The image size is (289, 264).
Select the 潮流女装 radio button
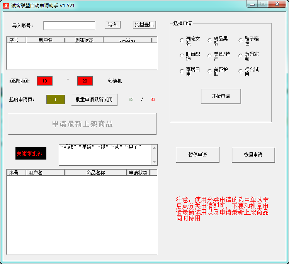point(182,40)
